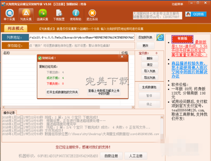This screenshot has height=161, width=211.
Task: Open the 下载配置 settings icon
Action: coord(59,15)
